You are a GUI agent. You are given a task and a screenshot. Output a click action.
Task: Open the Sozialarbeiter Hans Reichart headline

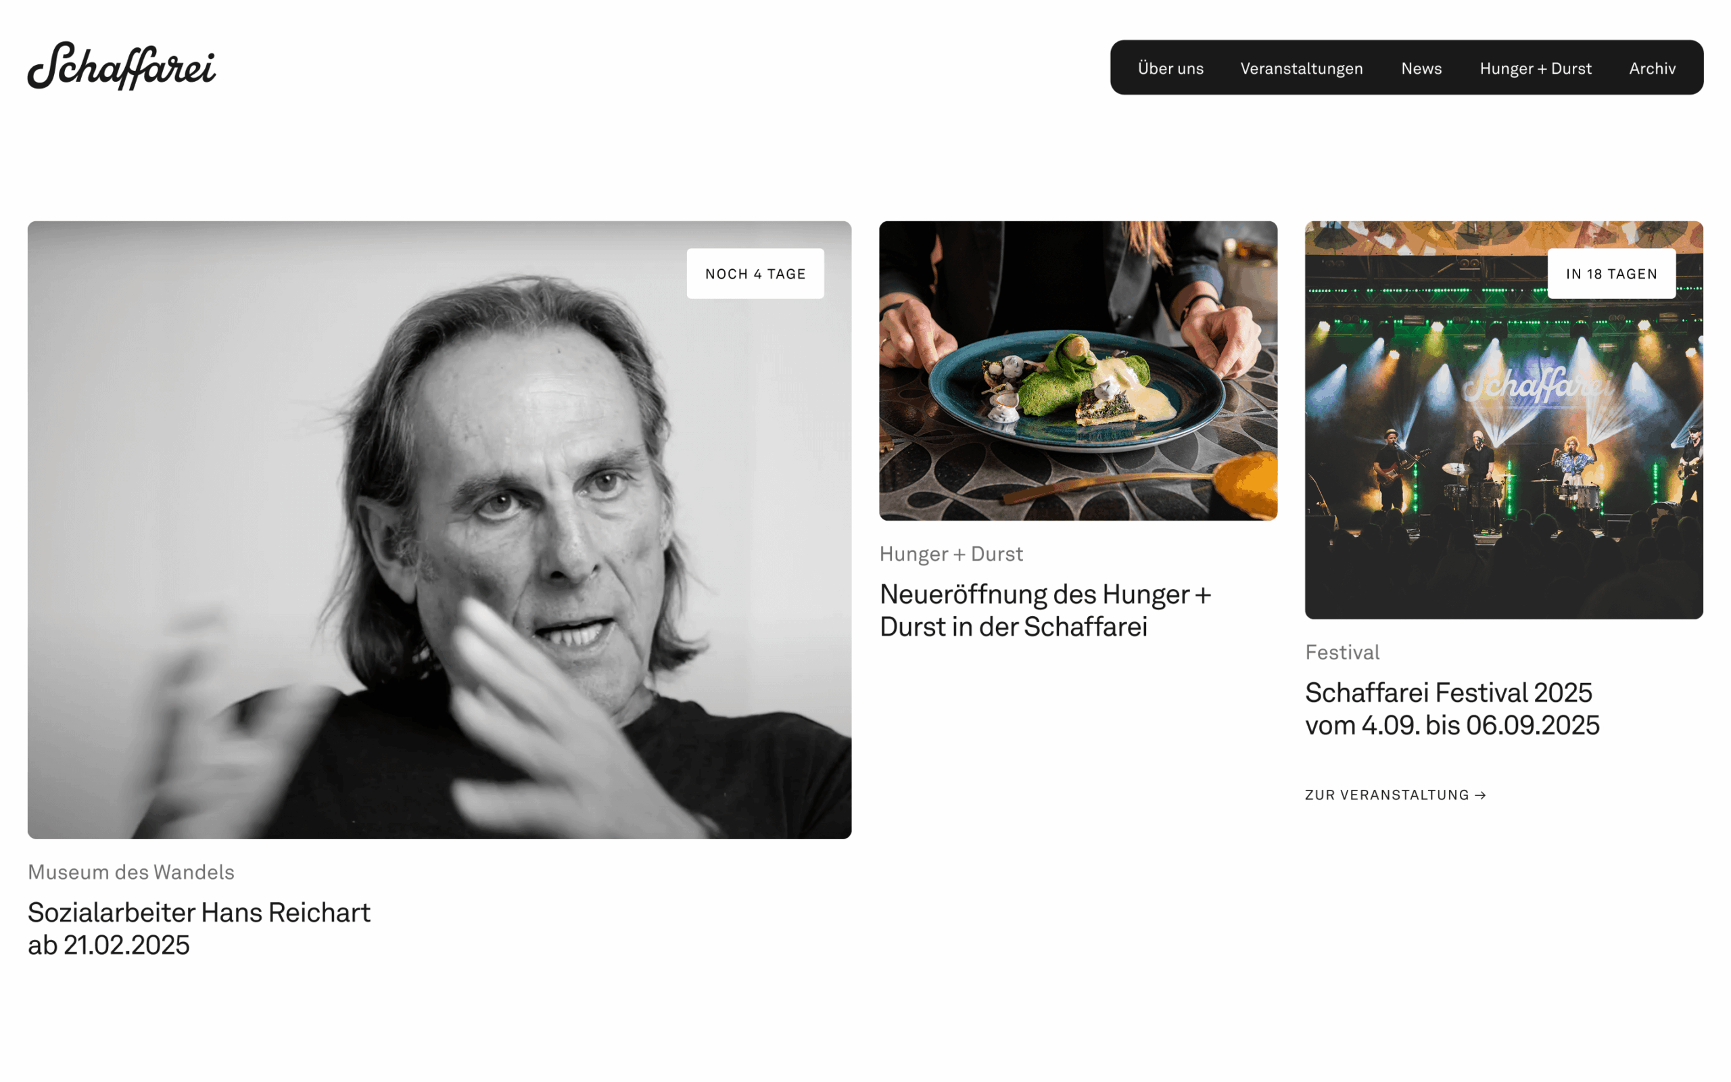tap(199, 912)
